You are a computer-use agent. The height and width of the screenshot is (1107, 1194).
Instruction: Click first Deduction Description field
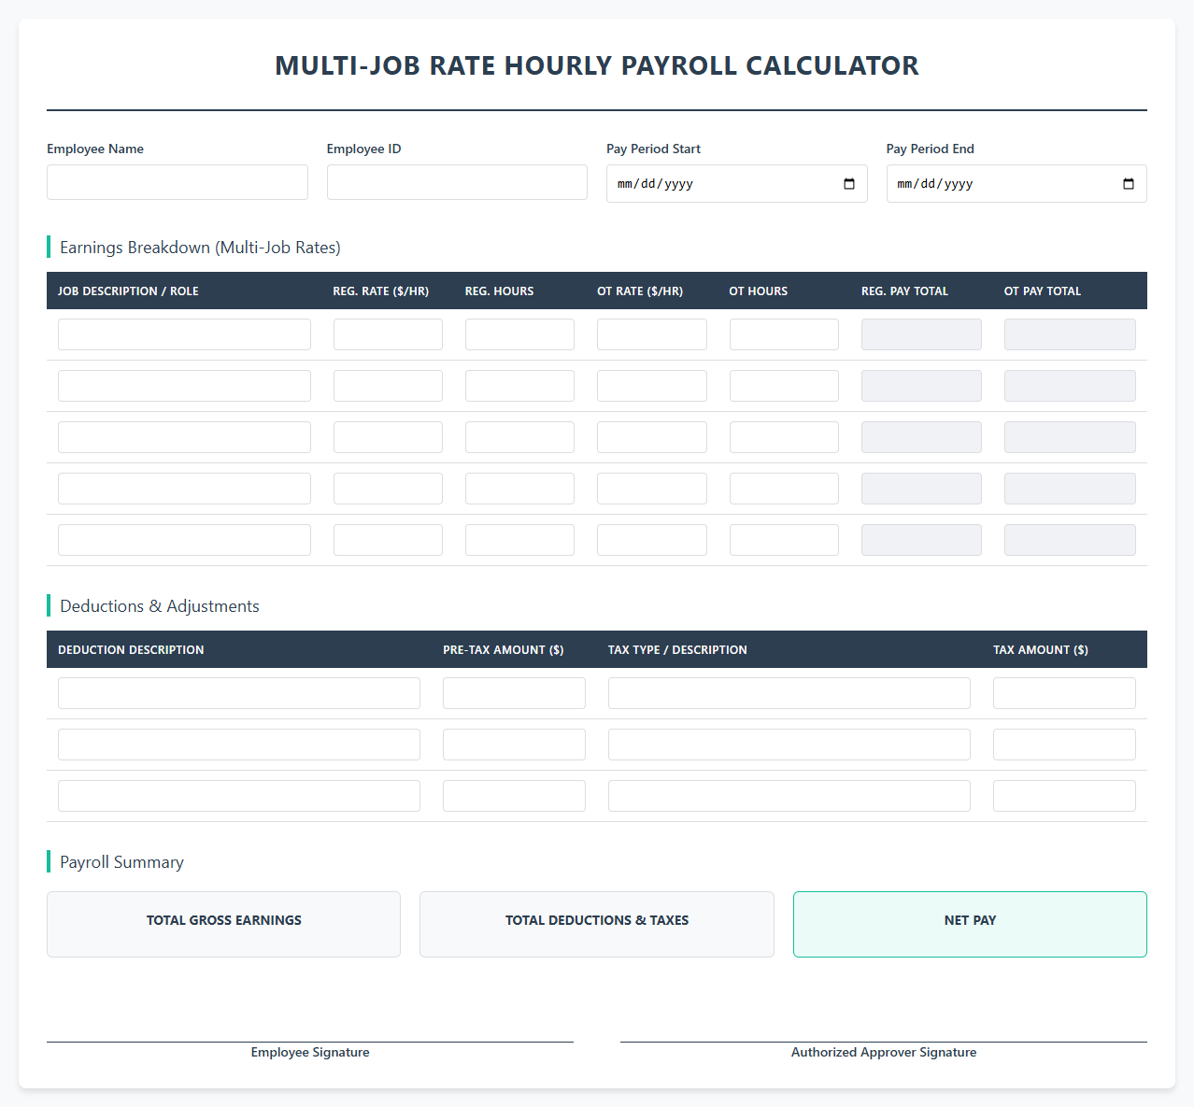click(x=239, y=693)
